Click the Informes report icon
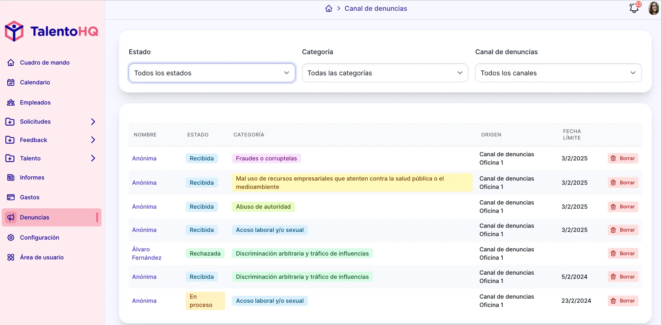 (11, 177)
